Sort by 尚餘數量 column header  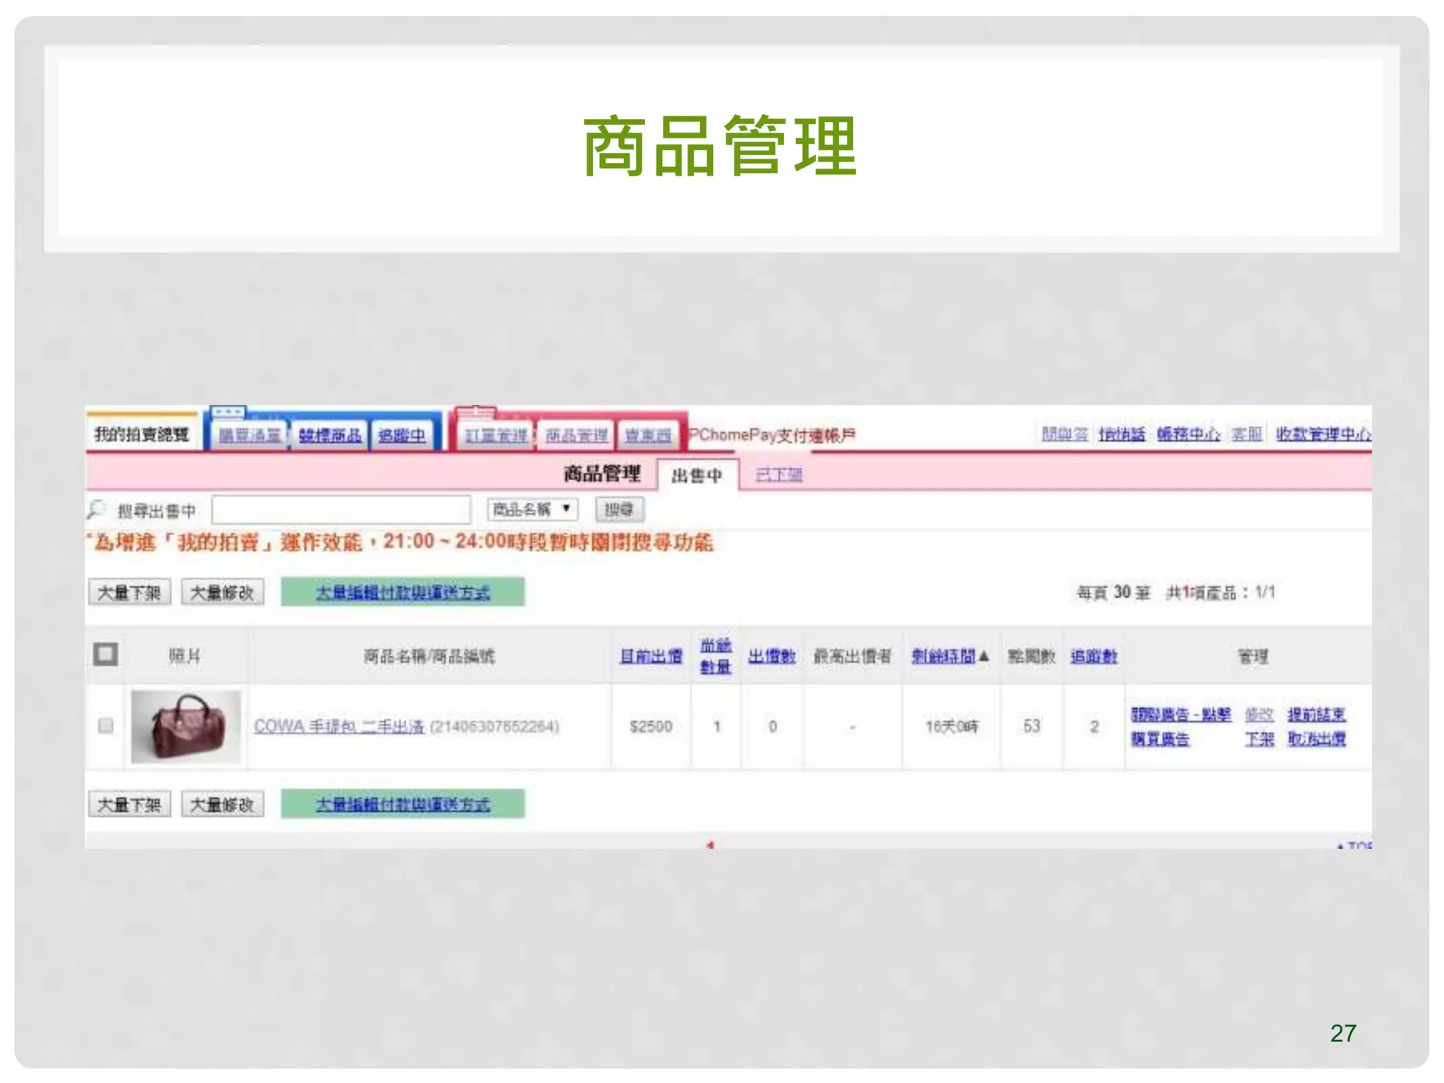click(x=716, y=656)
